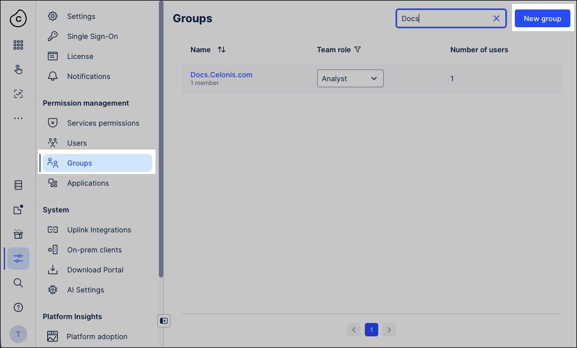Click the more options ellipsis in sidebar
The height and width of the screenshot is (348, 577).
pyautogui.click(x=18, y=118)
